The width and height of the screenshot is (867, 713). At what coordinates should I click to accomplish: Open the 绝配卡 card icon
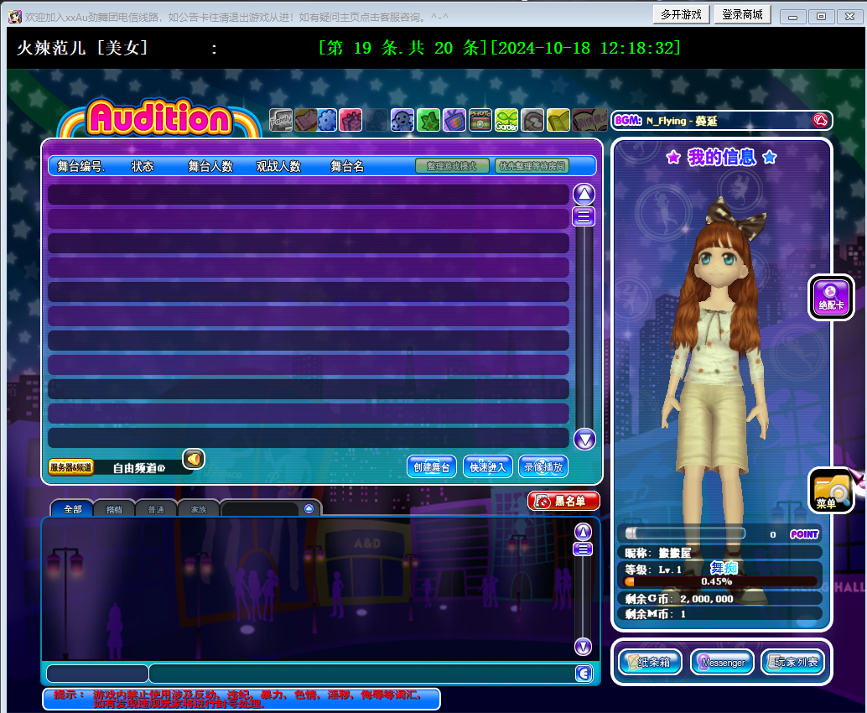(x=831, y=297)
